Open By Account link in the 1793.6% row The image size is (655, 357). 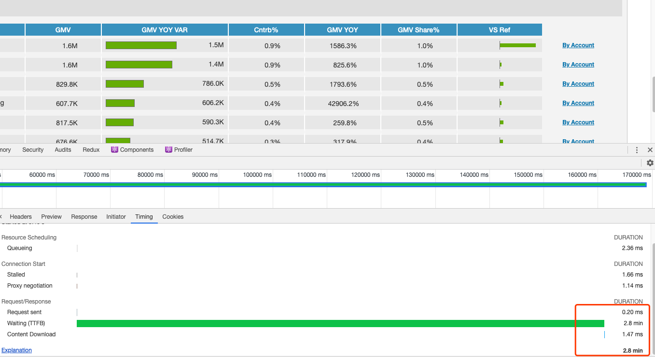578,84
